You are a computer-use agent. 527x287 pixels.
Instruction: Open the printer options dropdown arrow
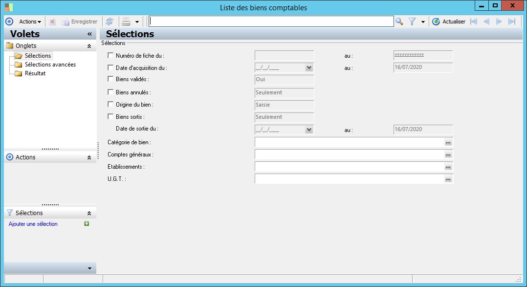point(137,22)
